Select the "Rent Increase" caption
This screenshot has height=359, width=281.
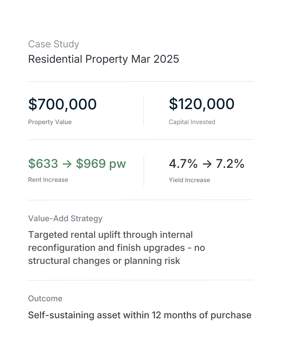click(48, 180)
